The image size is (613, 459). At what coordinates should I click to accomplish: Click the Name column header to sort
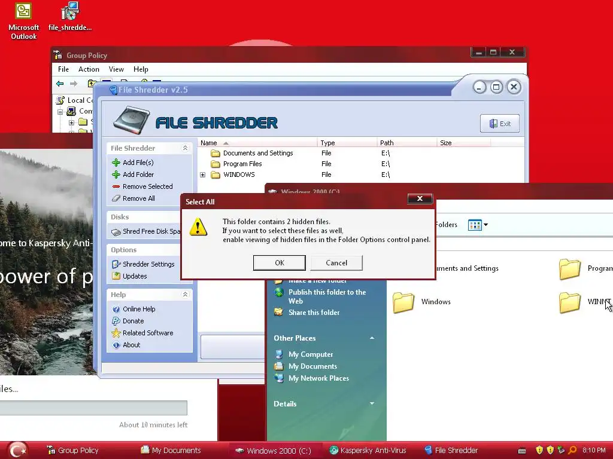257,143
